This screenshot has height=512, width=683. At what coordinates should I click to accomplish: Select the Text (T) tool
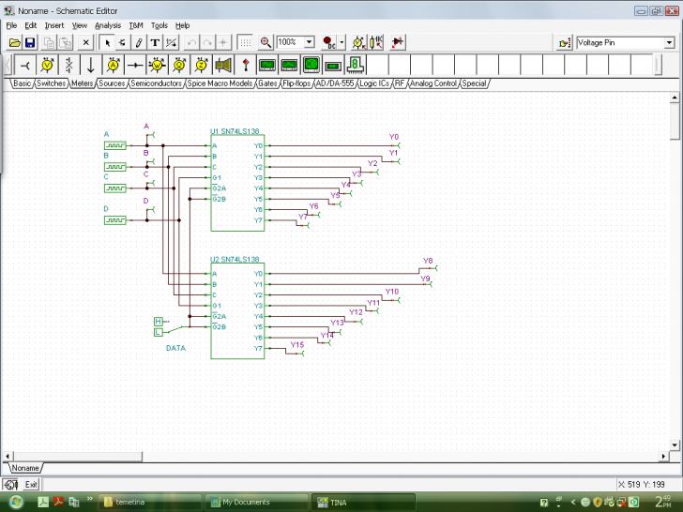click(x=155, y=43)
